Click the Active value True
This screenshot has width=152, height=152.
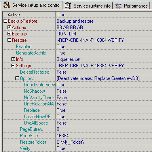(61, 15)
